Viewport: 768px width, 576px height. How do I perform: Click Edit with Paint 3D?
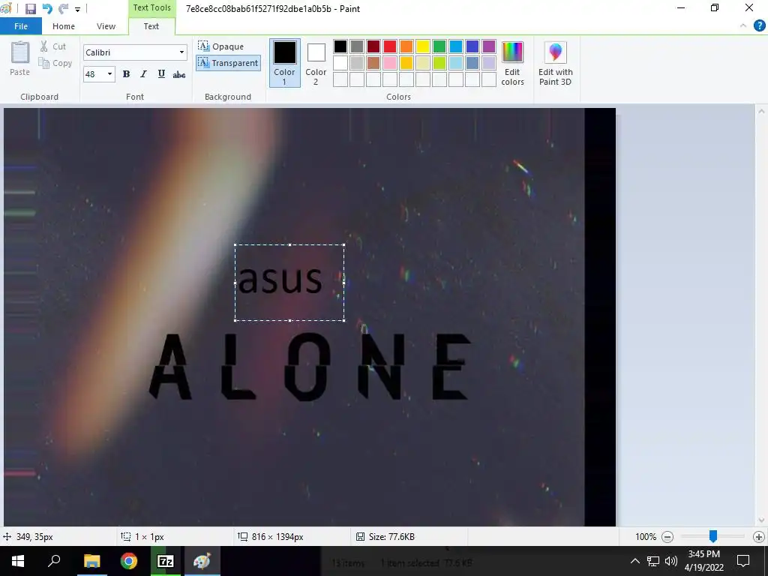coord(556,63)
